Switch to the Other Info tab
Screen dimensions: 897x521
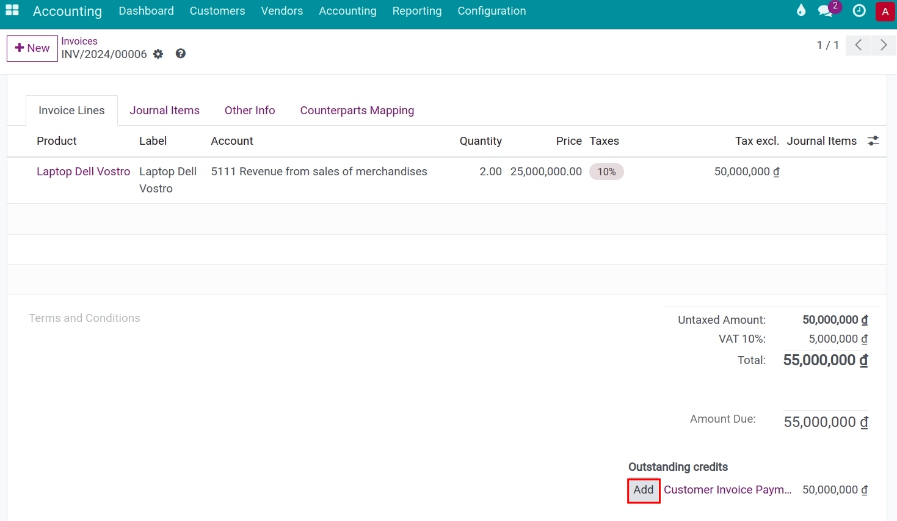250,111
